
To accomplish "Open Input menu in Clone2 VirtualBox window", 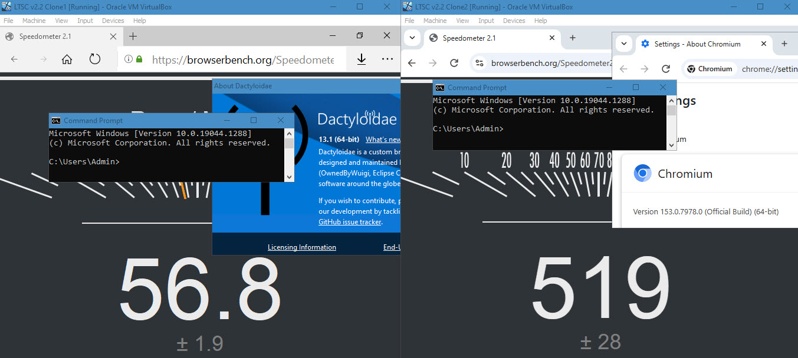I will [x=487, y=21].
